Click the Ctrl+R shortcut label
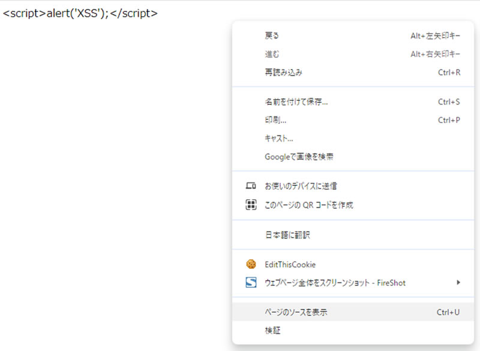 pyautogui.click(x=449, y=73)
